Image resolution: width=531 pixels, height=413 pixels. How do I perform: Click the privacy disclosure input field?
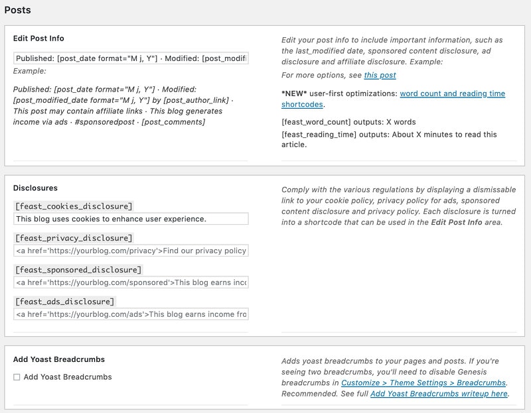131,251
